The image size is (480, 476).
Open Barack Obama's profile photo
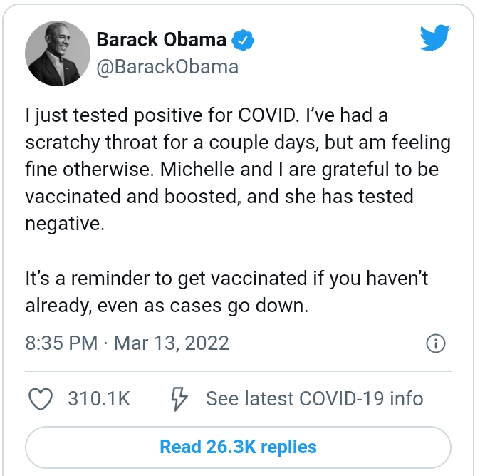58,53
